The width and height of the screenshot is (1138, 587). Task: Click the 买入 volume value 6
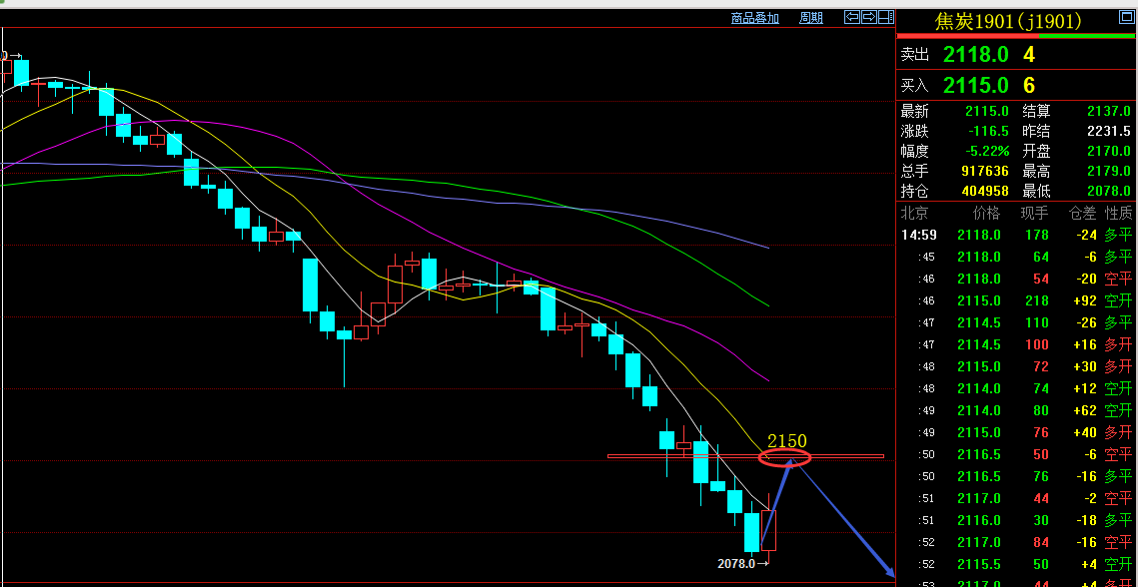point(1029,86)
